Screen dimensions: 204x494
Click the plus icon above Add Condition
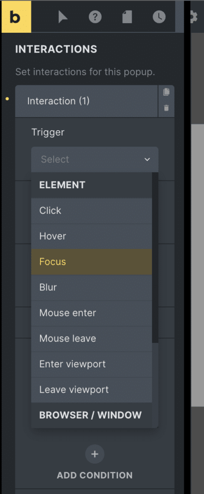click(95, 454)
